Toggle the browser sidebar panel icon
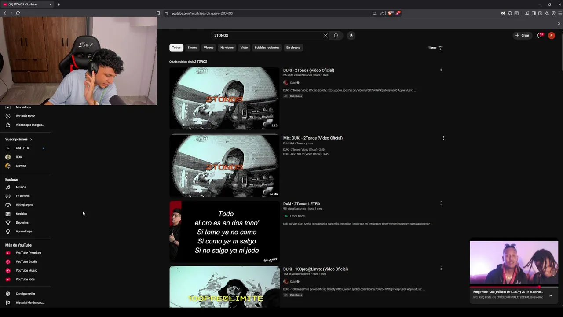Image resolution: width=563 pixels, height=317 pixels. click(534, 13)
